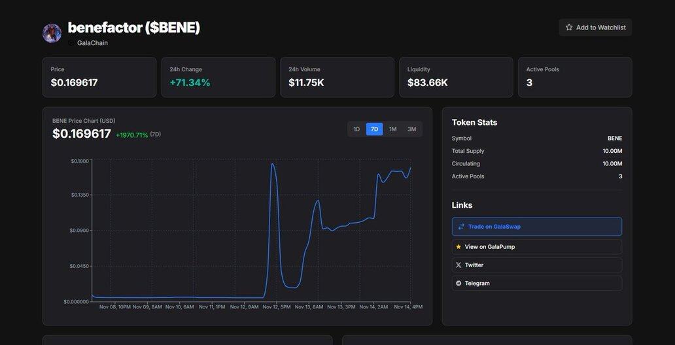Click the +1970.71% change label above chart

[131, 135]
